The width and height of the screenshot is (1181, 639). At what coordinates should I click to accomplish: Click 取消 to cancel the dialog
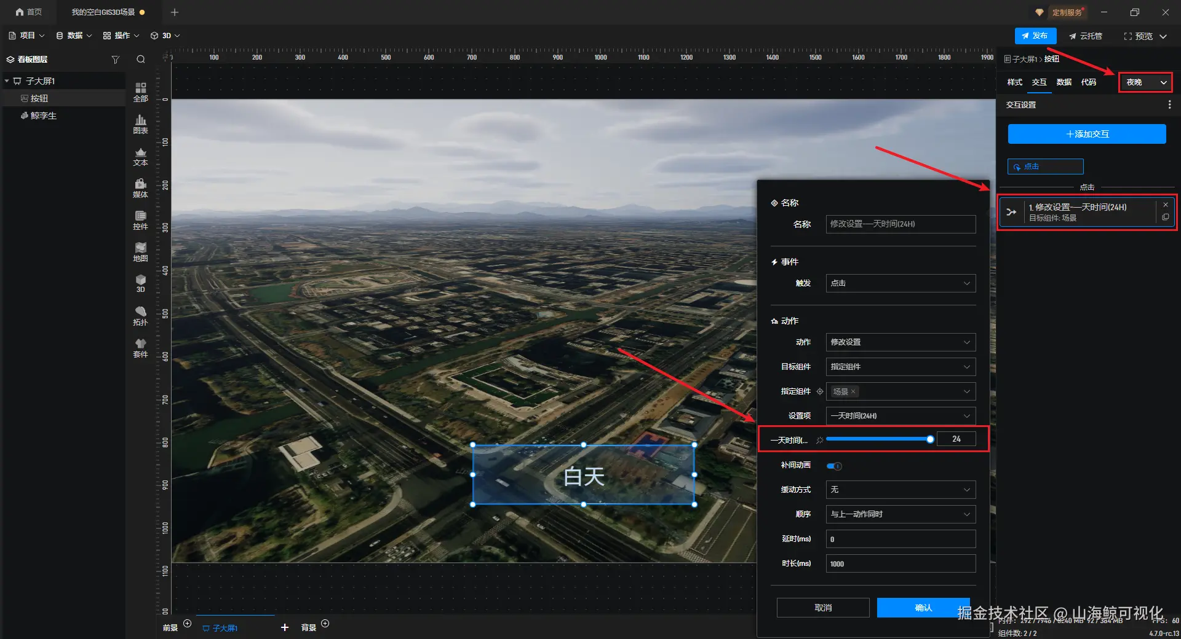(x=823, y=608)
